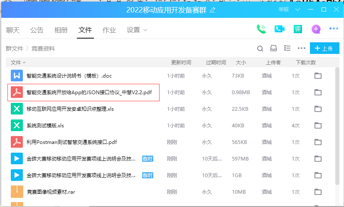Viewport: 344px width, 207px height.
Task: Open folder for JSON接口协议 pdf file
Action: coord(318,93)
